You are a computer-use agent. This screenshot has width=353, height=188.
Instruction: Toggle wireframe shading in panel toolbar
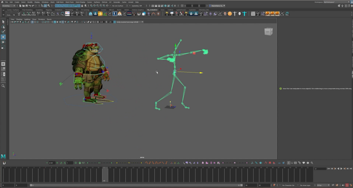click(x=52, y=22)
